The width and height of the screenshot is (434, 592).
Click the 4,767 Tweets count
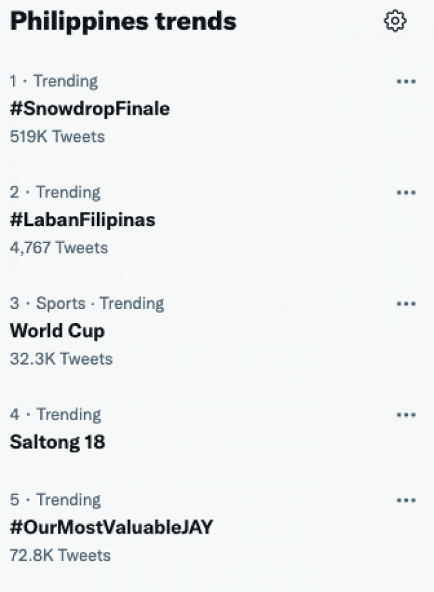click(x=58, y=248)
